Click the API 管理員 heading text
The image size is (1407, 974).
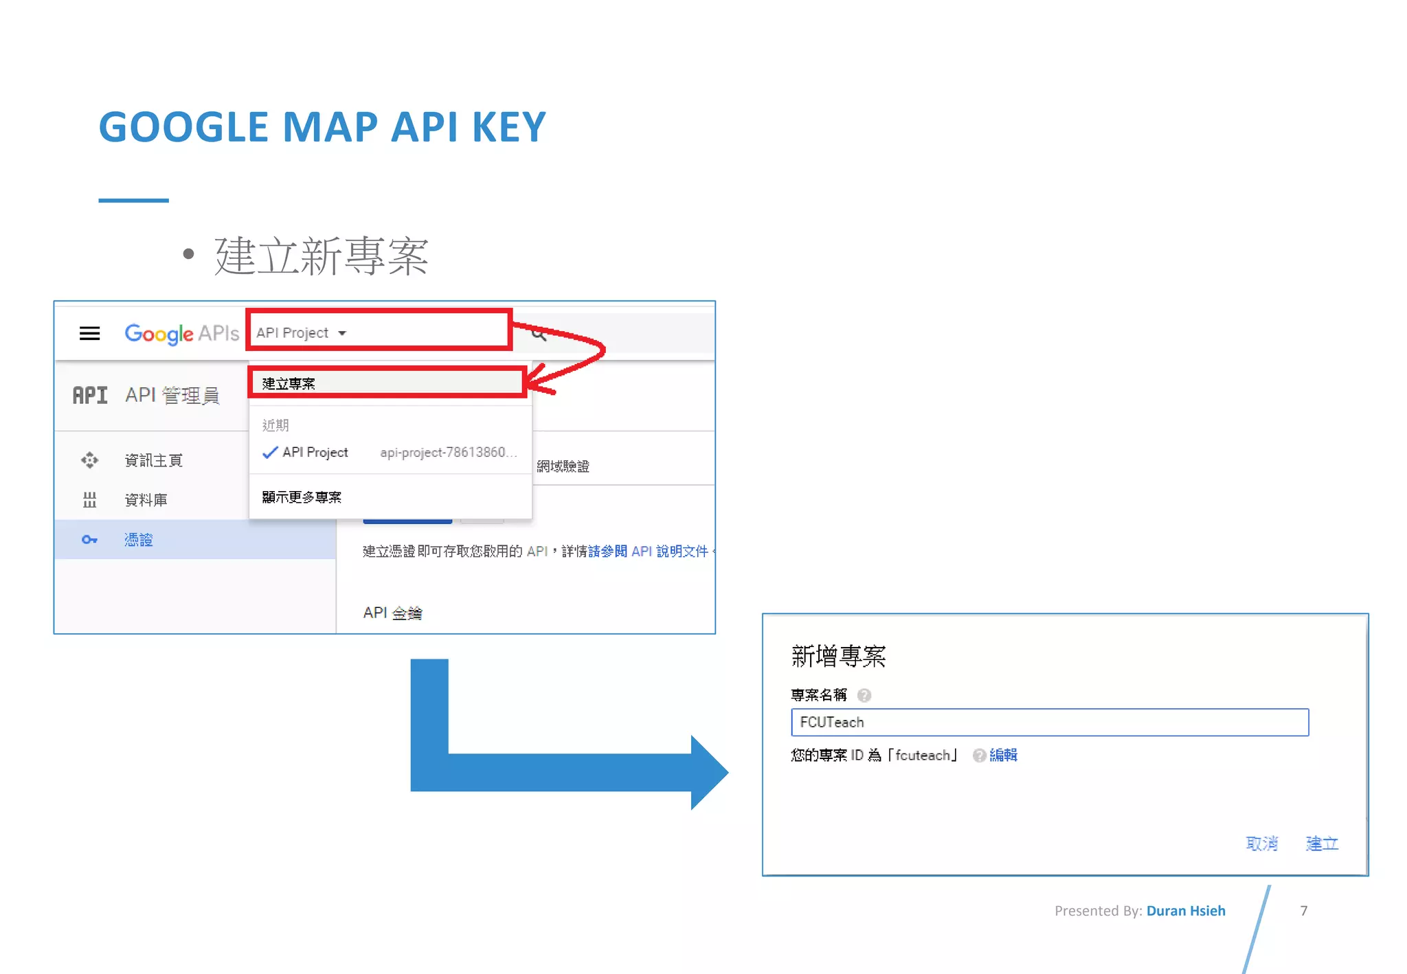click(x=172, y=395)
